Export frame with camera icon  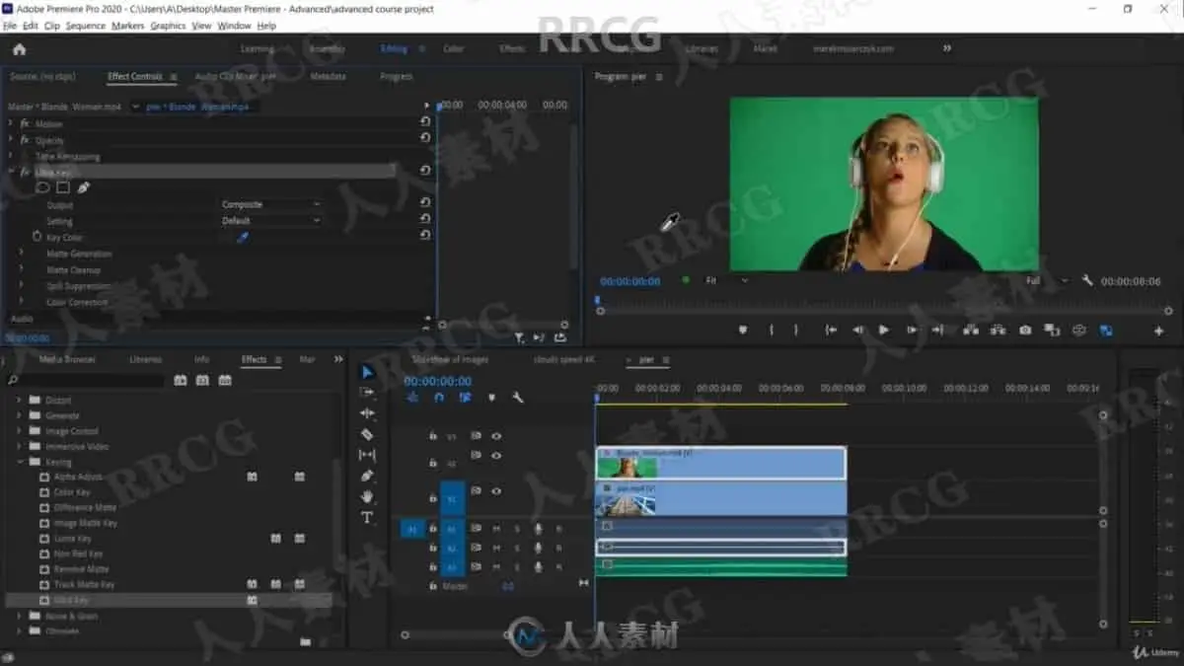click(1025, 331)
